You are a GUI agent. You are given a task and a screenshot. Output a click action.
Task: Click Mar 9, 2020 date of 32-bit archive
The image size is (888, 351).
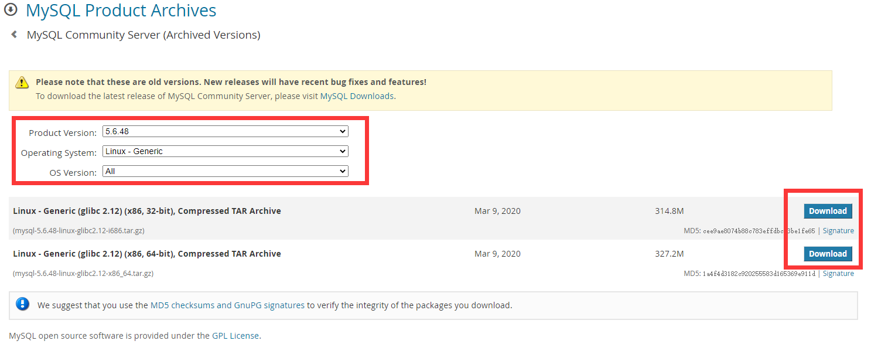(497, 211)
